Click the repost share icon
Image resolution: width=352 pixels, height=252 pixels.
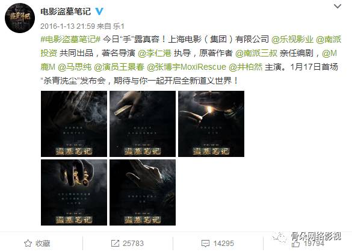[115, 243]
